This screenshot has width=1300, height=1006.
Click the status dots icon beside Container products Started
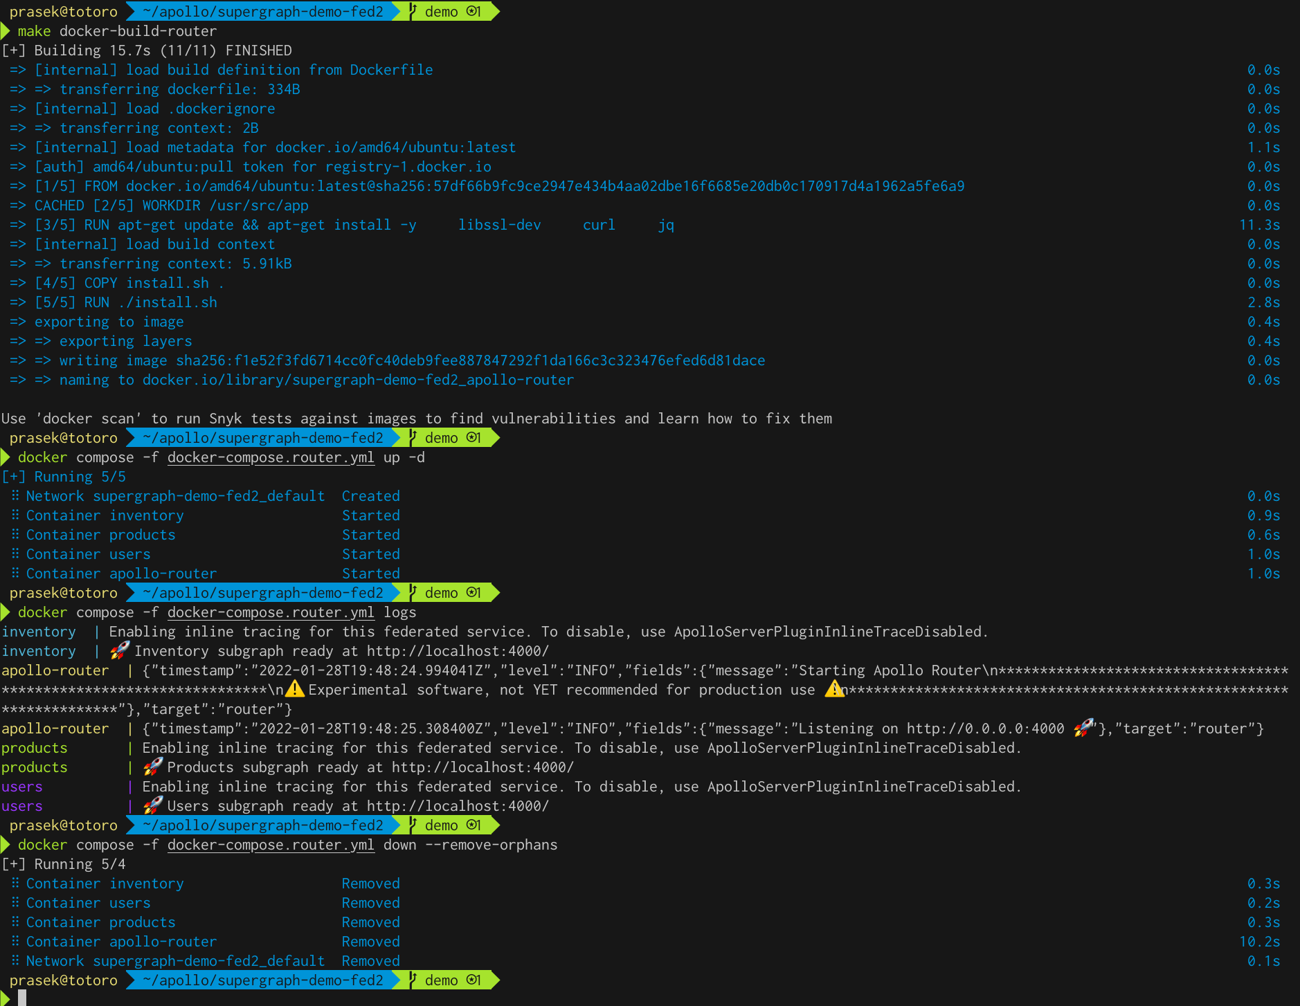[x=15, y=534]
